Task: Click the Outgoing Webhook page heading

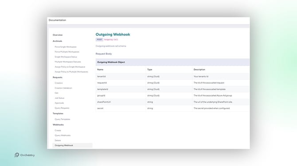Action: coord(113,34)
